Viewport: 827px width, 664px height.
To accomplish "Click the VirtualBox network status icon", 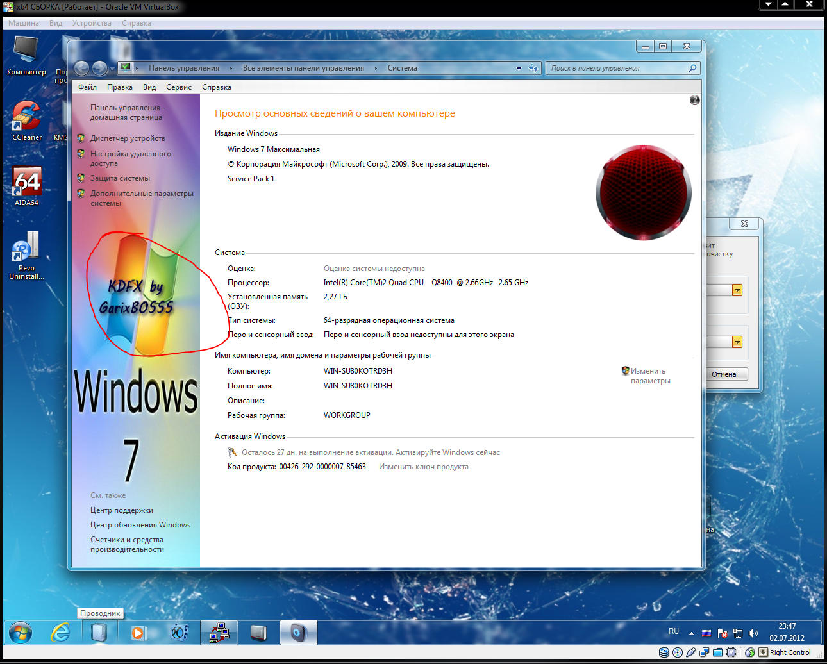I will pyautogui.click(x=705, y=652).
